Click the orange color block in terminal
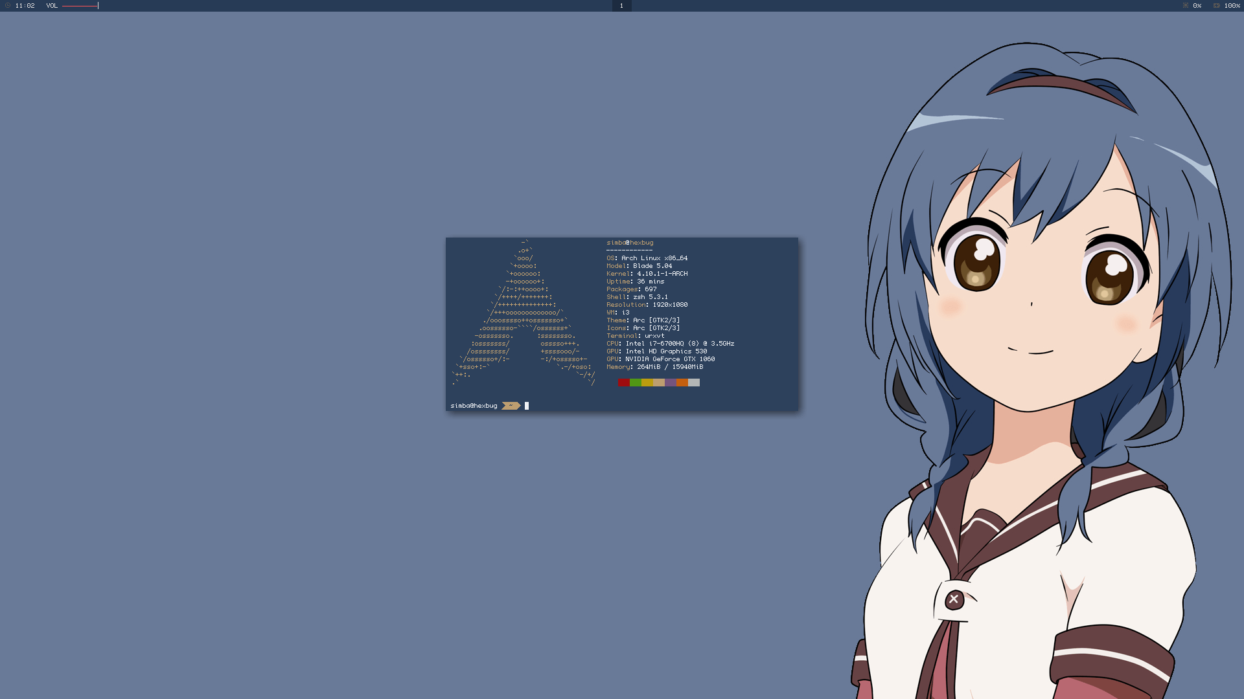 (682, 383)
